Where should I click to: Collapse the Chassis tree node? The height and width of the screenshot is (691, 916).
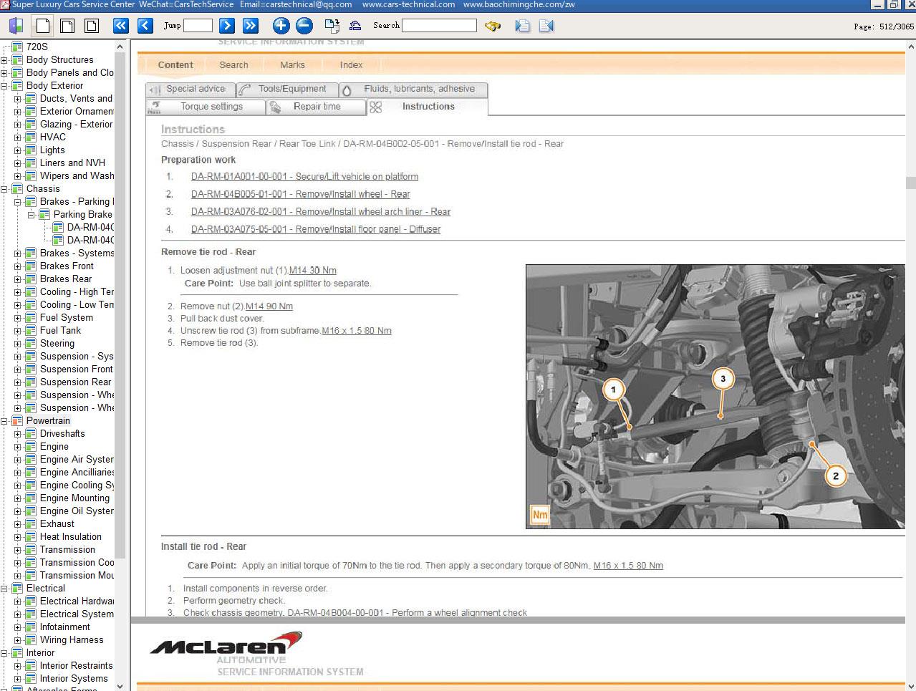pyautogui.click(x=4, y=188)
